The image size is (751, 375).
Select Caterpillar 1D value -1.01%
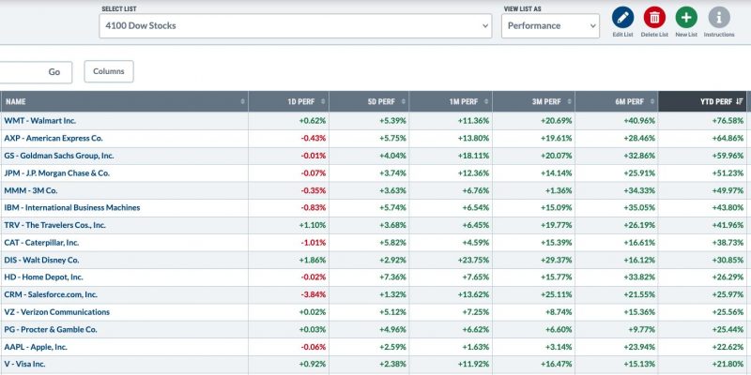[314, 243]
